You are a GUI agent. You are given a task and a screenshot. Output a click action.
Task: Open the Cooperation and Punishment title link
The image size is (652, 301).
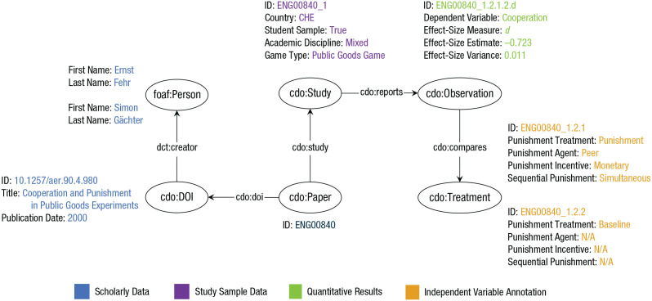pyautogui.click(x=80, y=199)
